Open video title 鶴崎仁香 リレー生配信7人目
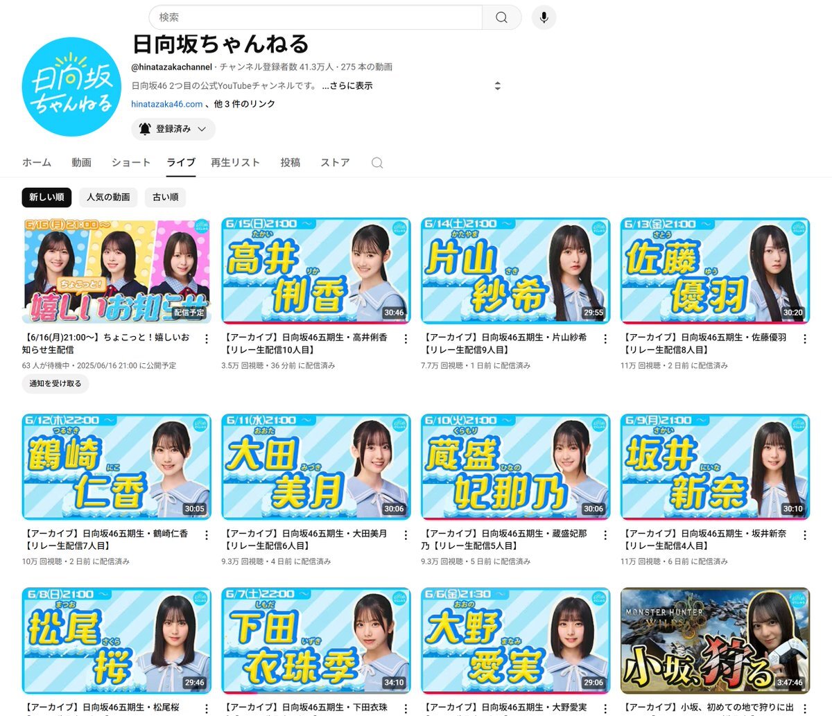The image size is (832, 716). click(x=105, y=540)
